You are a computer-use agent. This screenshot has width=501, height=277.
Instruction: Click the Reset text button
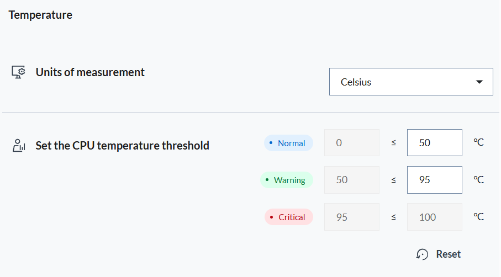pos(449,254)
